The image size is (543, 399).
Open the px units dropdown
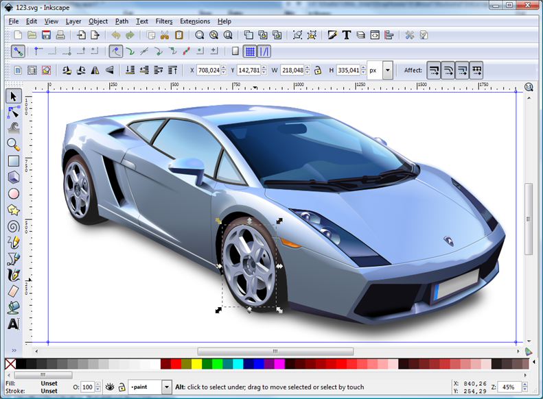coord(387,70)
